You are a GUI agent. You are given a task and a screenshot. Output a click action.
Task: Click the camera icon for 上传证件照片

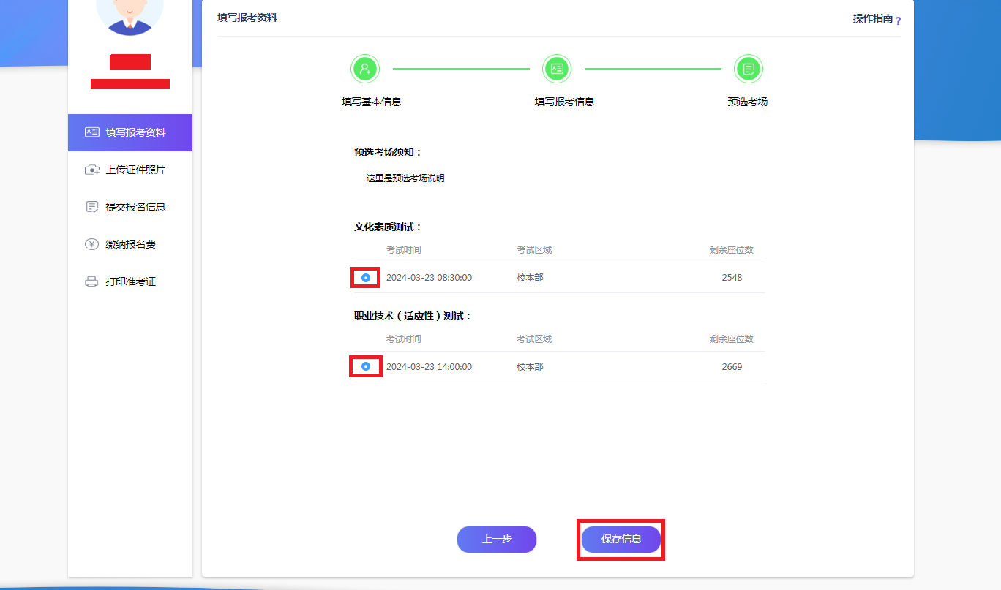(91, 170)
